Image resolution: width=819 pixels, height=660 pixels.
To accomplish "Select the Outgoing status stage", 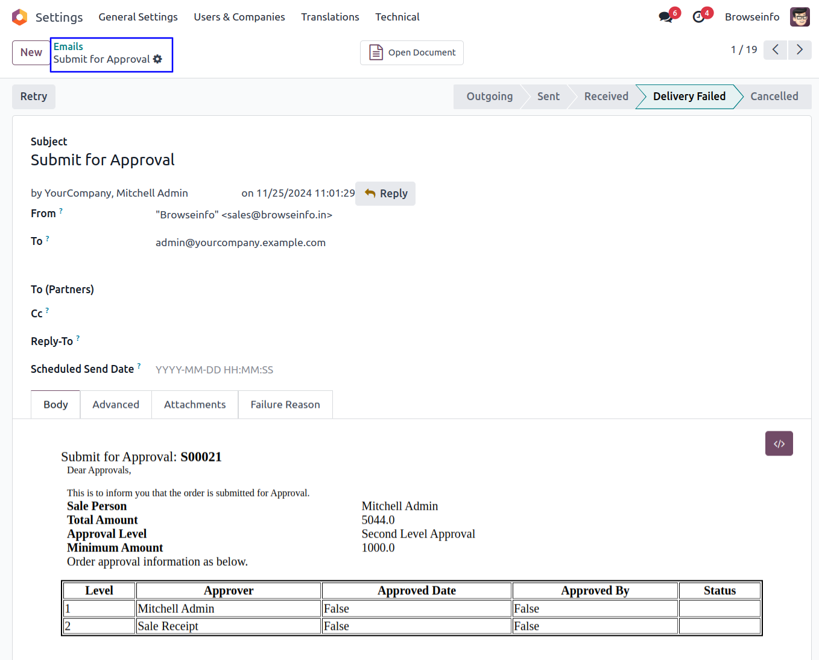I will click(489, 97).
